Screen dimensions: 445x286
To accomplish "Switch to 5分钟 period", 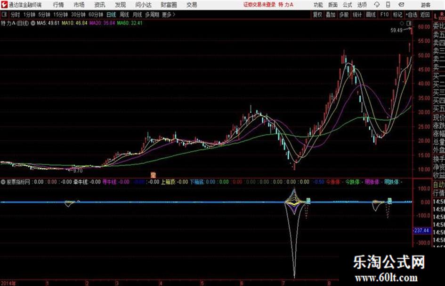I will coord(44,15).
